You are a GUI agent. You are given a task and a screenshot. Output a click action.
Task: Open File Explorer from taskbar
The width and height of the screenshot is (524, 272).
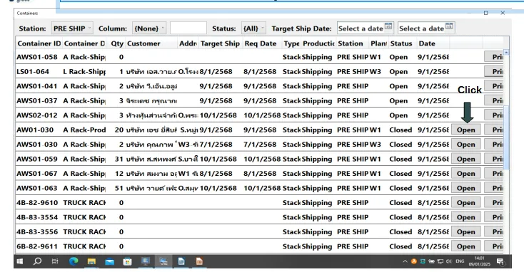point(91,261)
